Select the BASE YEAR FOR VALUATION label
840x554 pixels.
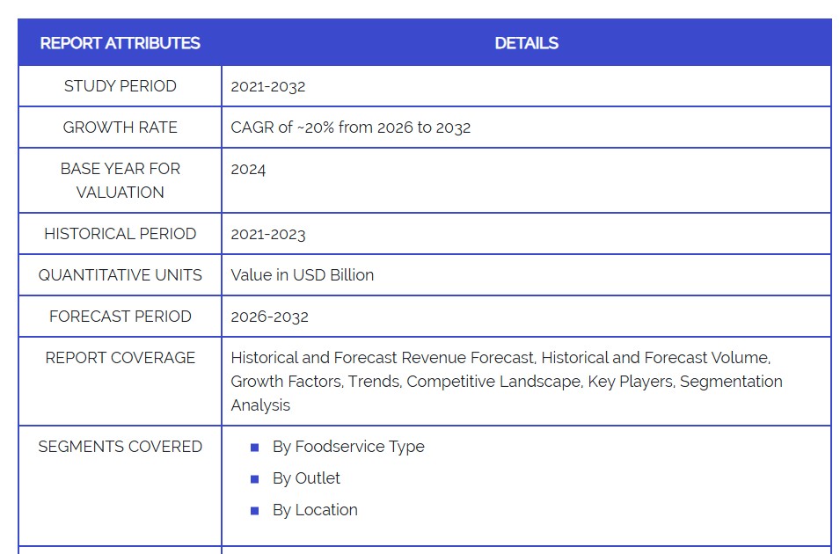(120, 180)
